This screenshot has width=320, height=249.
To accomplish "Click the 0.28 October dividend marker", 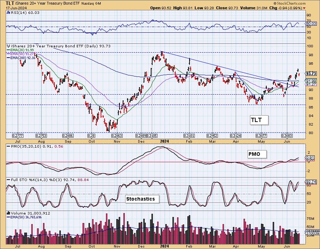I will click(x=91, y=136).
